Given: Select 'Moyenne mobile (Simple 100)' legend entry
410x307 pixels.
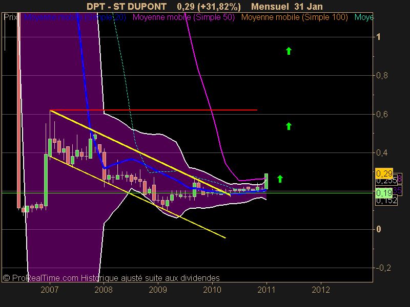Looking at the screenshot, I should point(294,17).
